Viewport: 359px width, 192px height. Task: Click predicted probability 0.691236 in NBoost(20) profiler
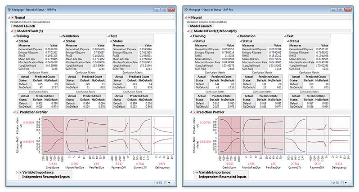pyautogui.click(x=206, y=142)
